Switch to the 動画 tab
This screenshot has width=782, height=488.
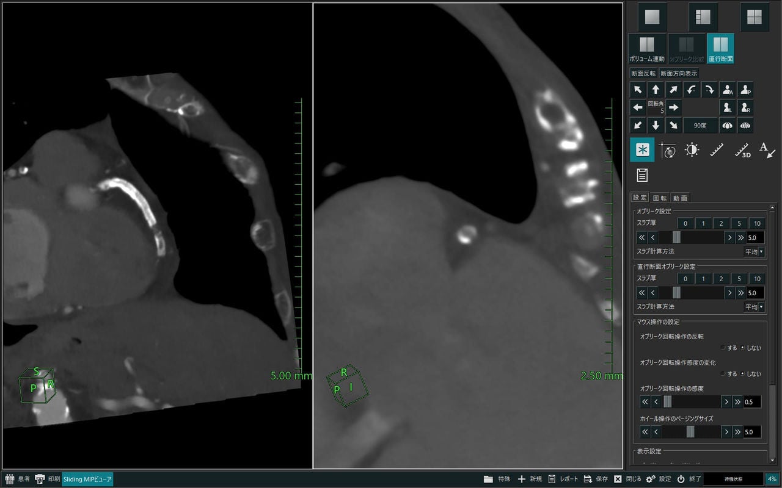(x=680, y=198)
